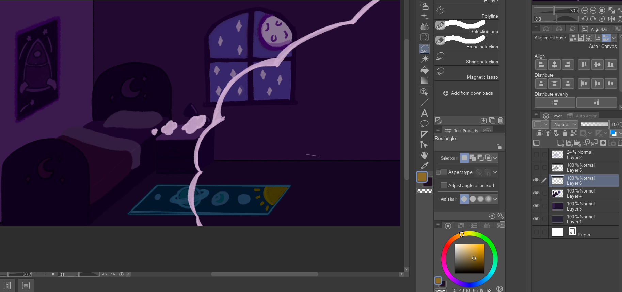622x292 pixels.
Task: Click the new layer folder icon
Action: click(x=577, y=143)
